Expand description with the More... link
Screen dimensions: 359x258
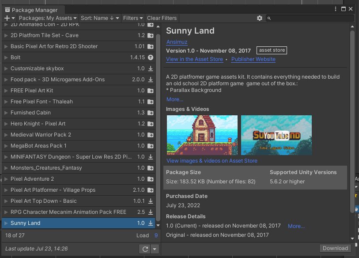tap(175, 99)
